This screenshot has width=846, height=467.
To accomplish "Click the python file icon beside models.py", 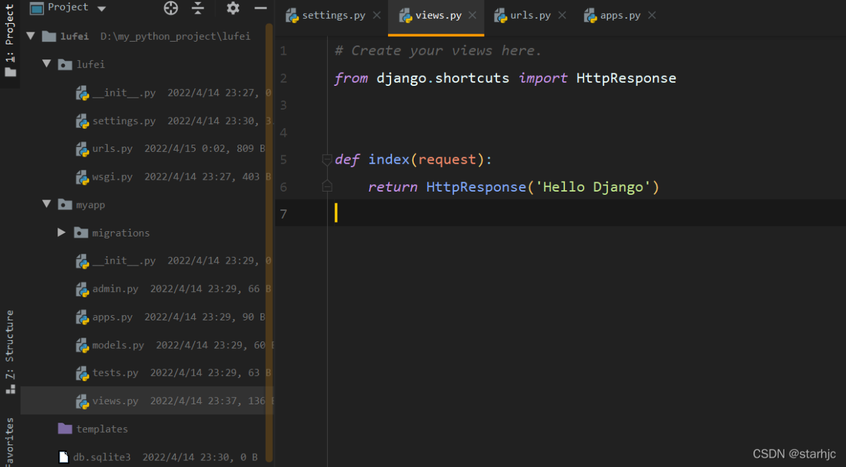I will click(82, 345).
